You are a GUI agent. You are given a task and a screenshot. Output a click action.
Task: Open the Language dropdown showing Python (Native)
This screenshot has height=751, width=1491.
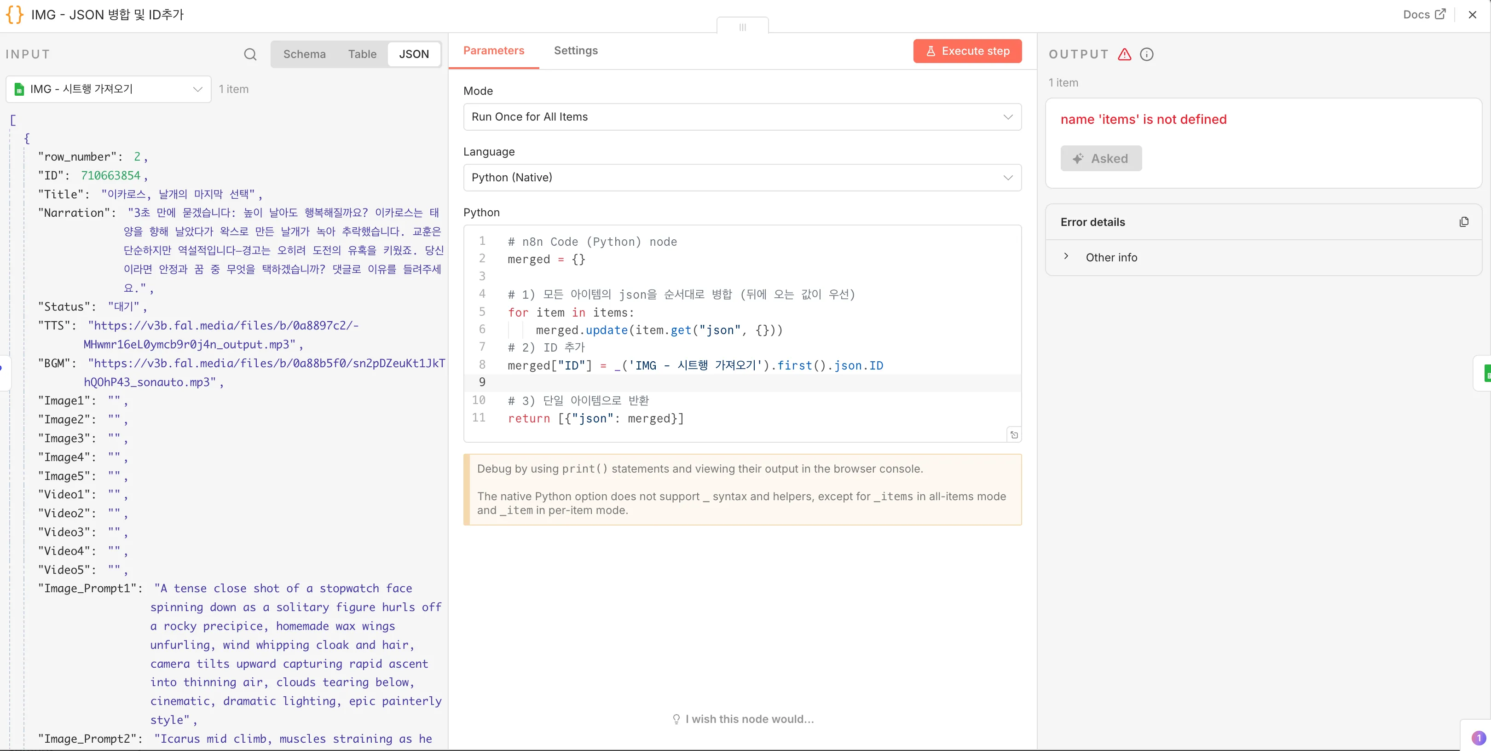tap(742, 177)
